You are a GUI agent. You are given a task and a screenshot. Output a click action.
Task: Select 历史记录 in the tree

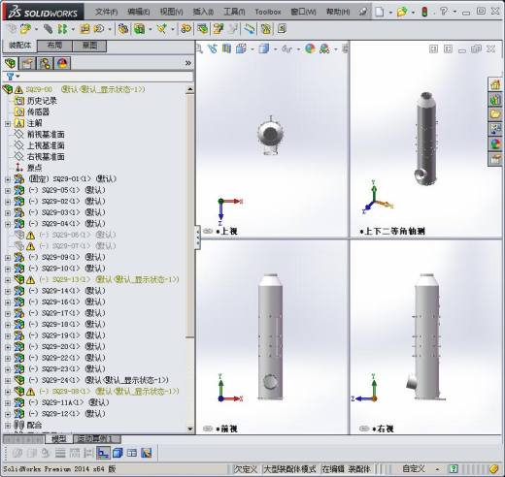coord(42,101)
